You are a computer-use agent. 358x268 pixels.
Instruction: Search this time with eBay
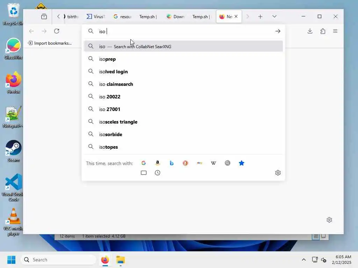point(200,163)
